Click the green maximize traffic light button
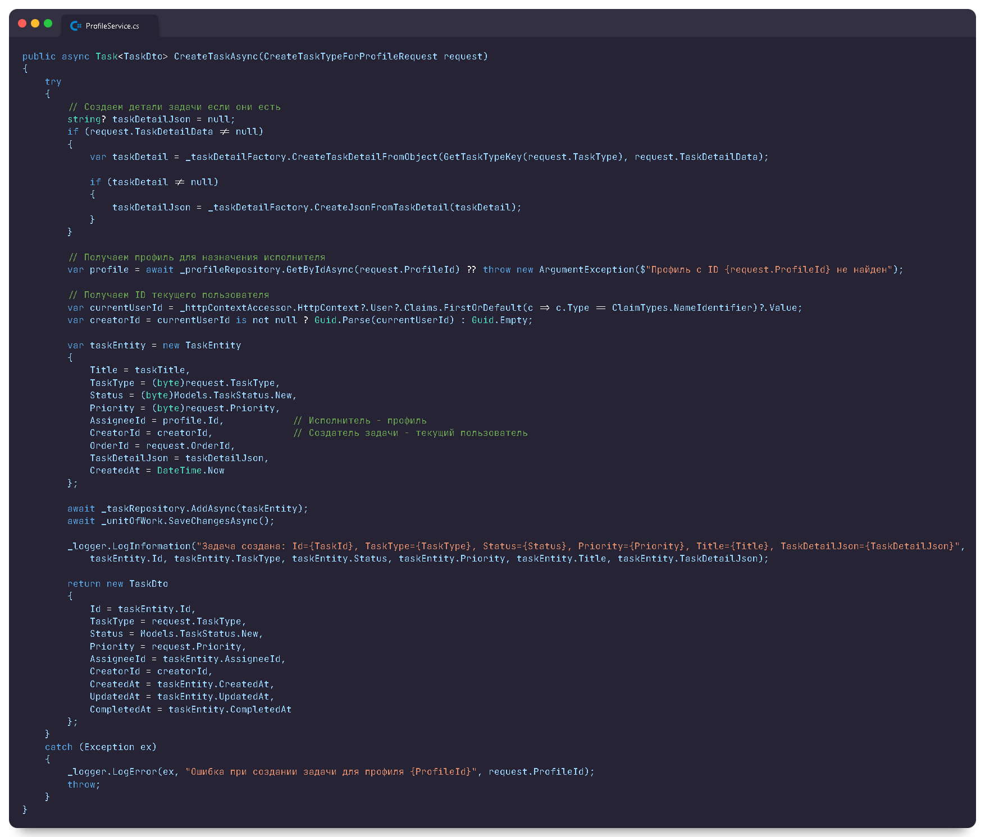Screen dimensions: 985x837 [49, 24]
